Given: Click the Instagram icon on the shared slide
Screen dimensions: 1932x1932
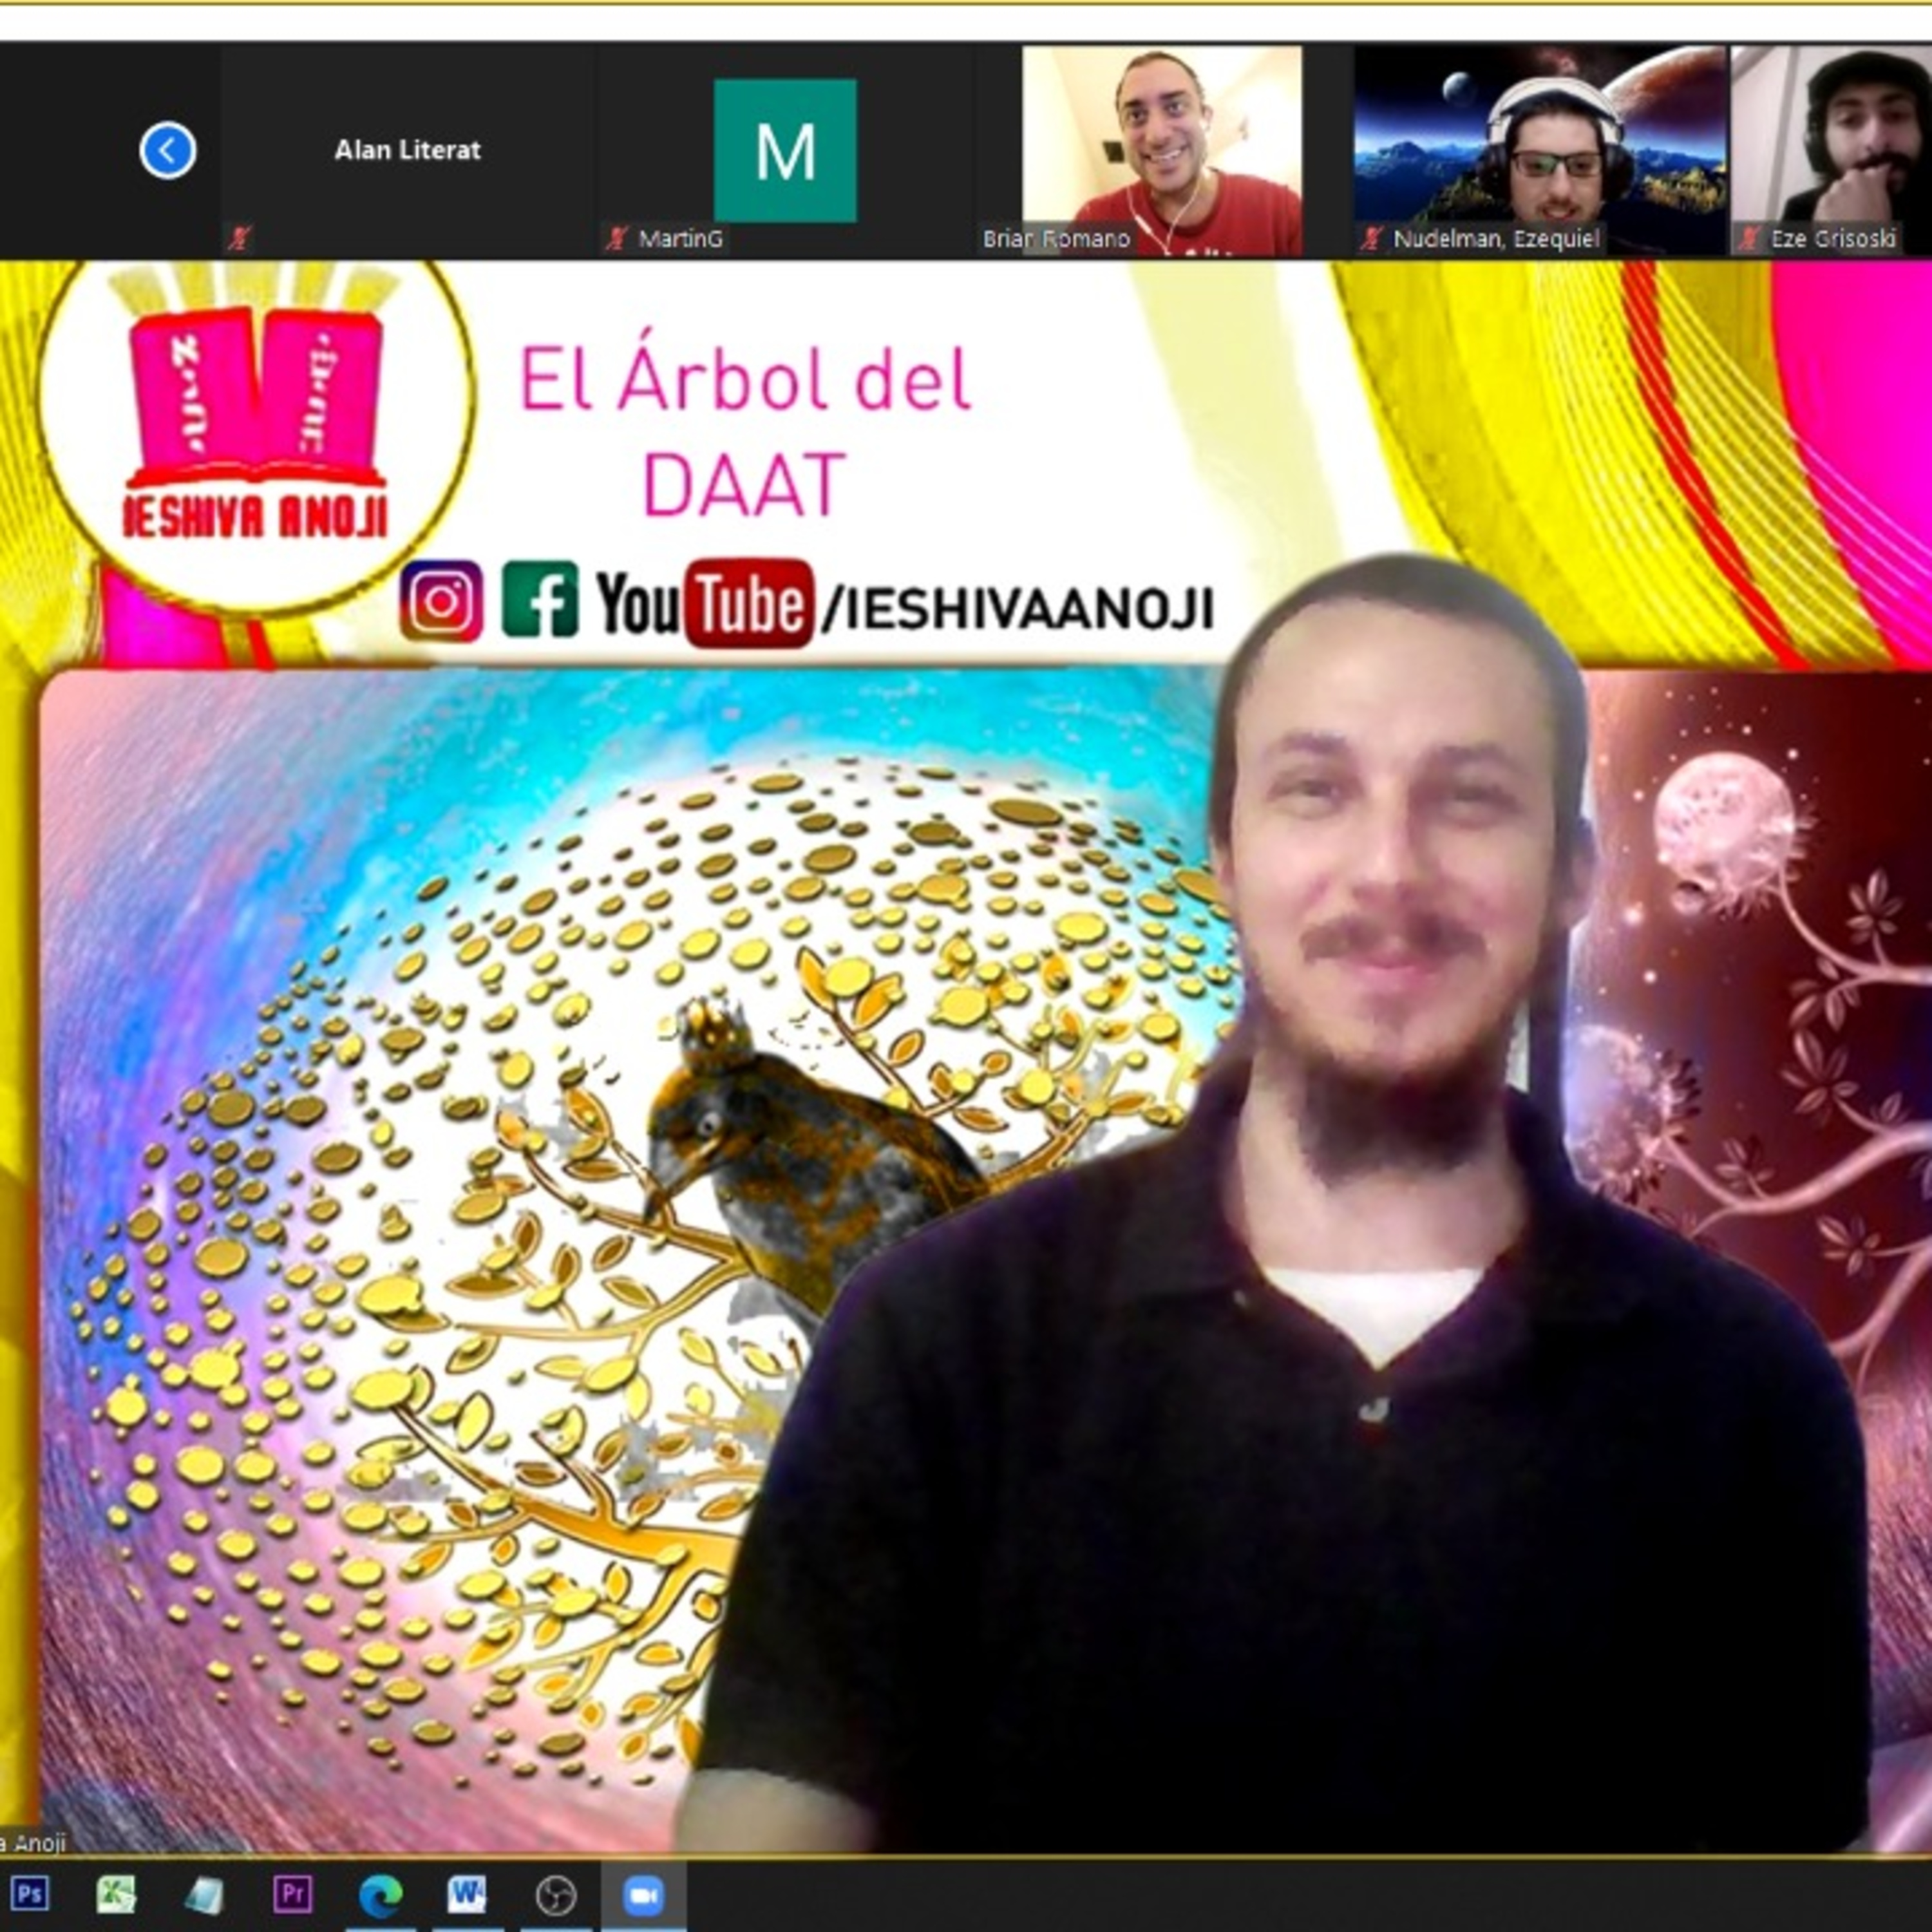Looking at the screenshot, I should pyautogui.click(x=441, y=601).
